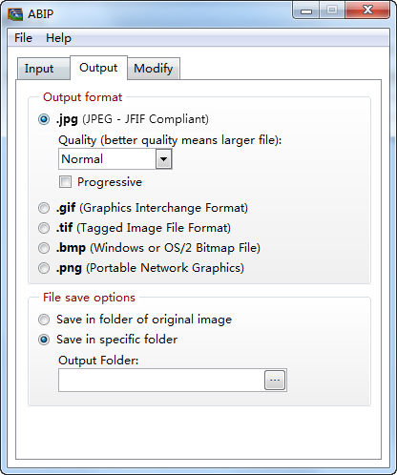Select the .jpg output format radio button
397x475 pixels.
click(44, 119)
